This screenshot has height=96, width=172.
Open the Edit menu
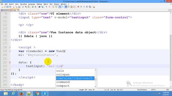coord(6,4)
